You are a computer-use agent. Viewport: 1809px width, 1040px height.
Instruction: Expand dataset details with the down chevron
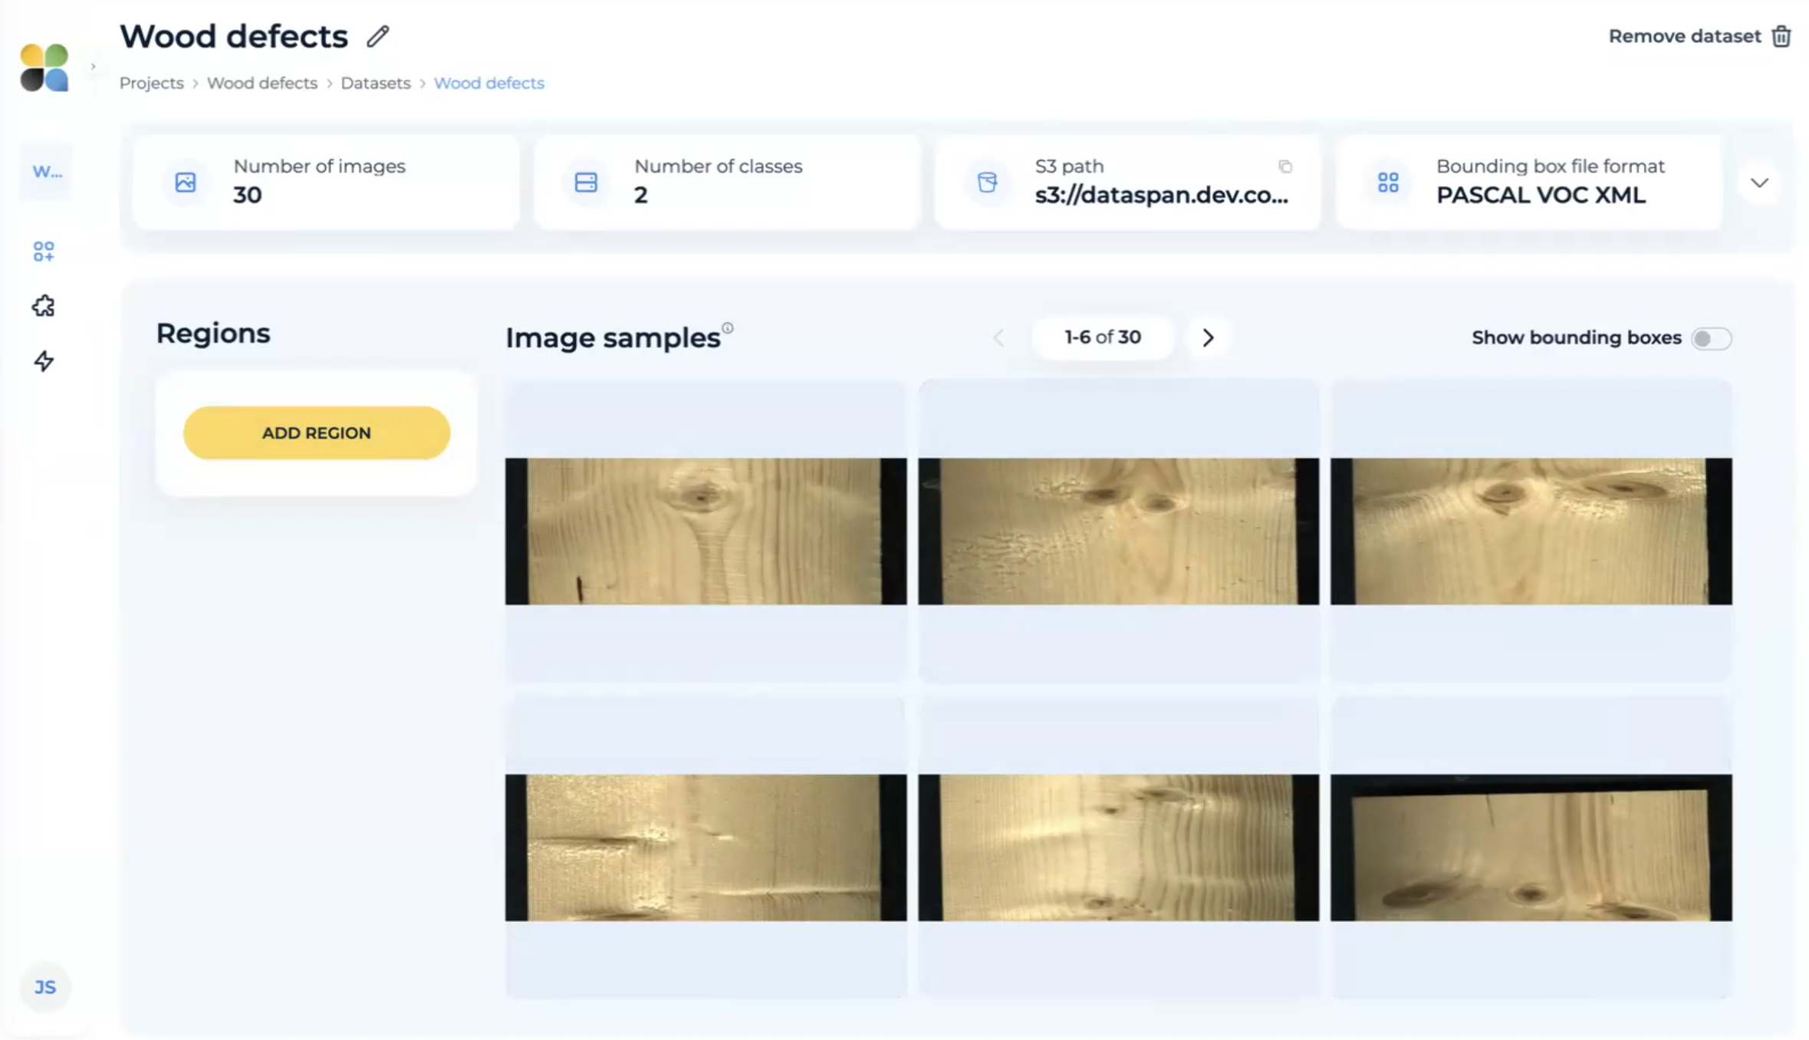pos(1759,183)
